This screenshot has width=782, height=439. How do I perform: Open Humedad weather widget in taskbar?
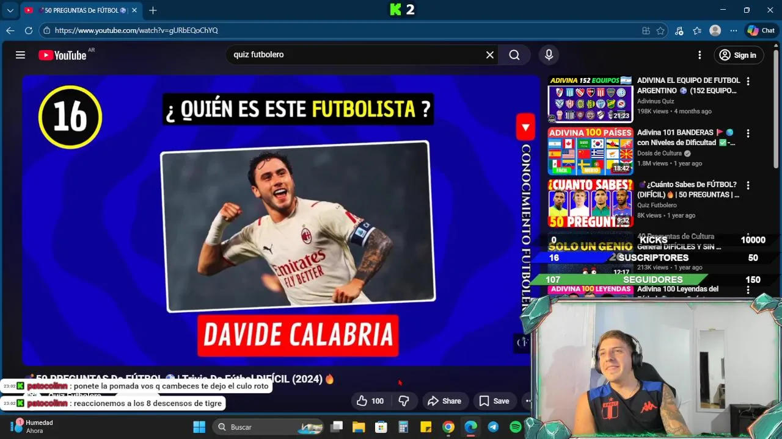32,426
